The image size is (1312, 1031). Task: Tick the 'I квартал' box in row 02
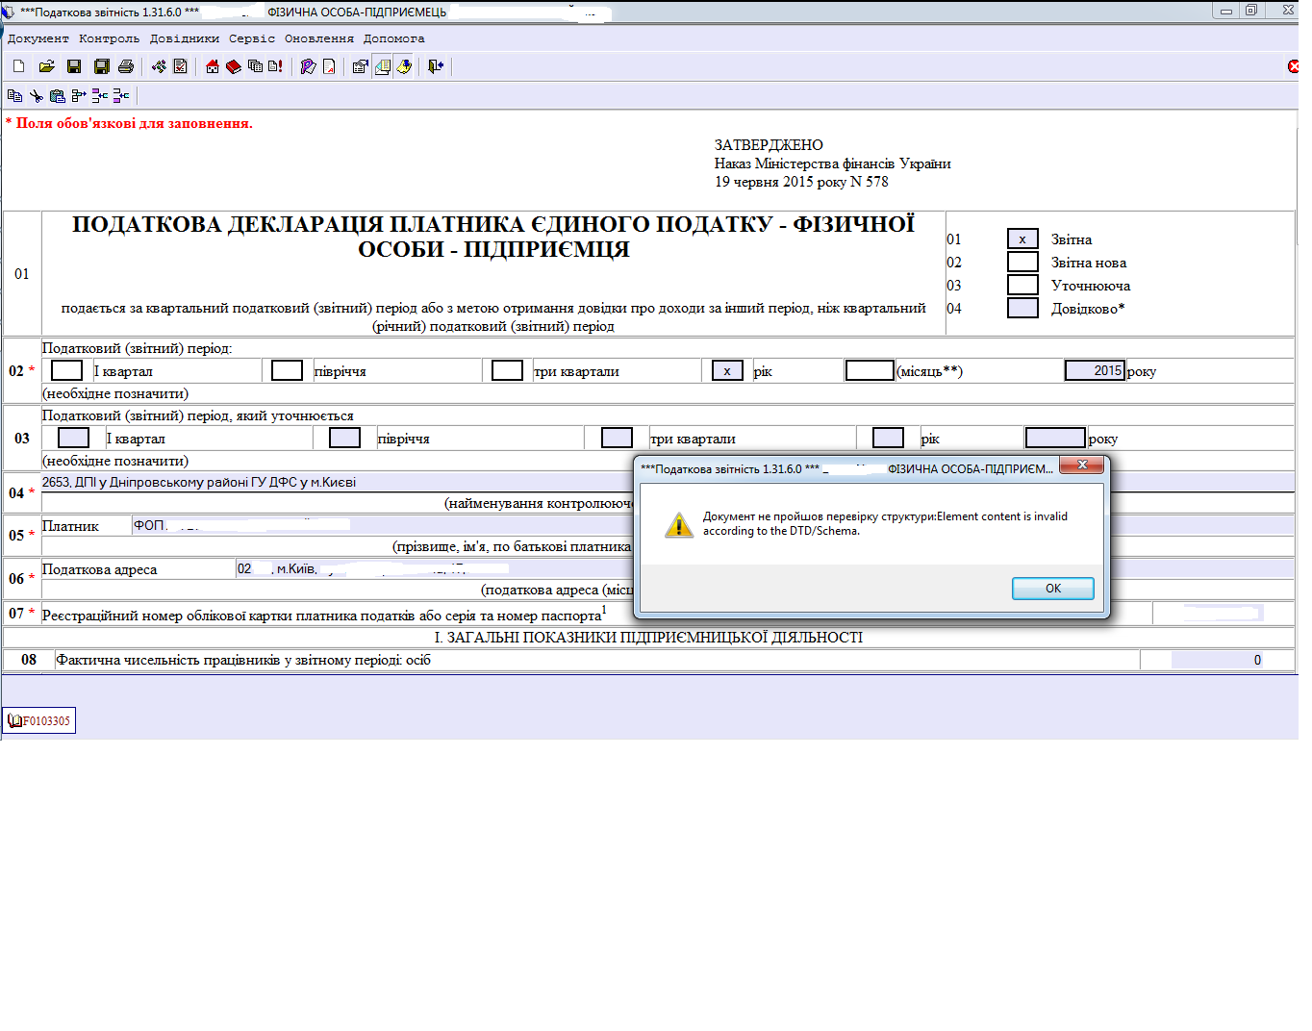tap(66, 371)
